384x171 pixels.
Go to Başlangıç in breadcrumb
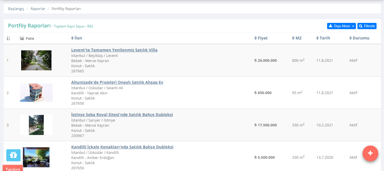[16, 9]
